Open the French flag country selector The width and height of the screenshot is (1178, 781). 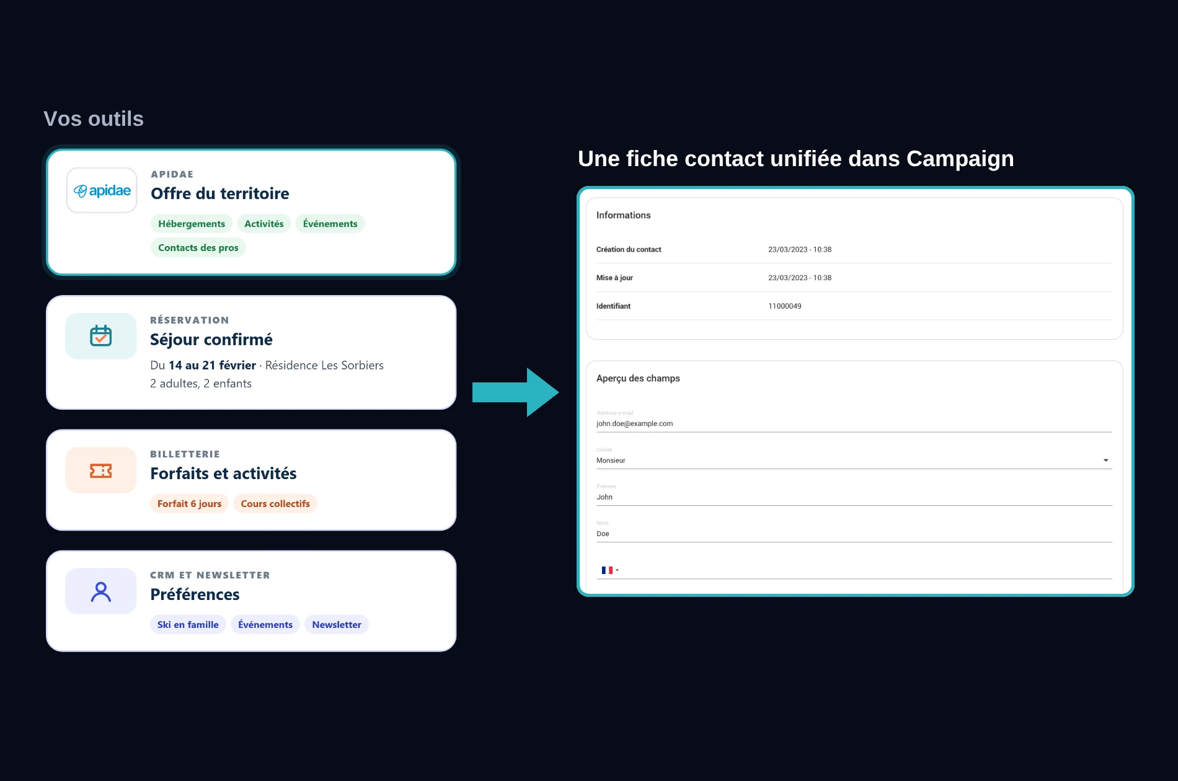[x=610, y=570]
